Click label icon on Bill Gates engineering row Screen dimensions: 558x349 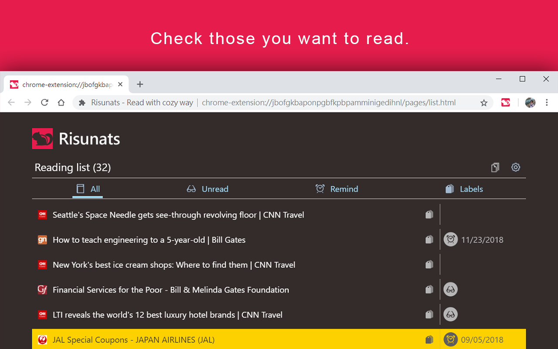tap(429, 240)
